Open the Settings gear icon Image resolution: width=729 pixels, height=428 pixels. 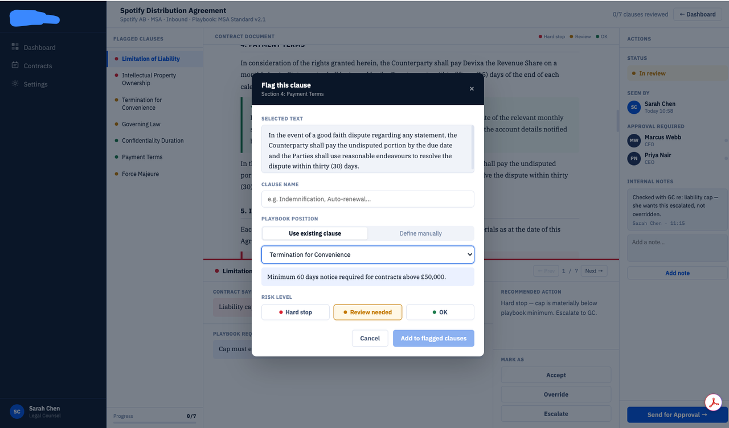(x=15, y=84)
